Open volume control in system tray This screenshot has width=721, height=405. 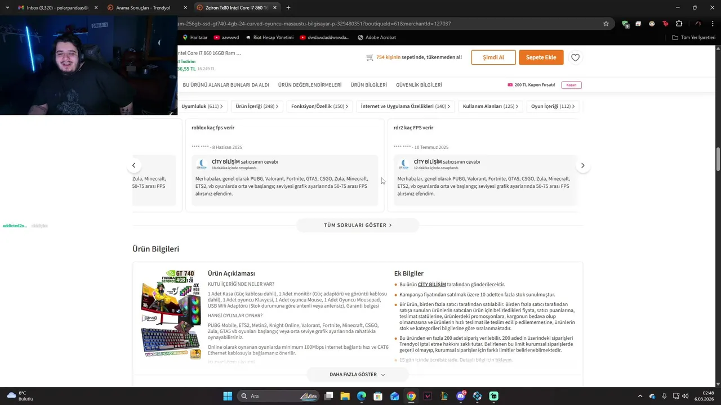[x=685, y=396]
